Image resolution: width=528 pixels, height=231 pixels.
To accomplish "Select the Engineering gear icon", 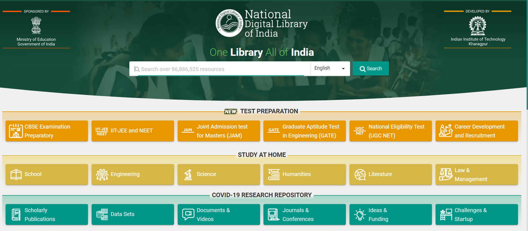I will [x=102, y=174].
